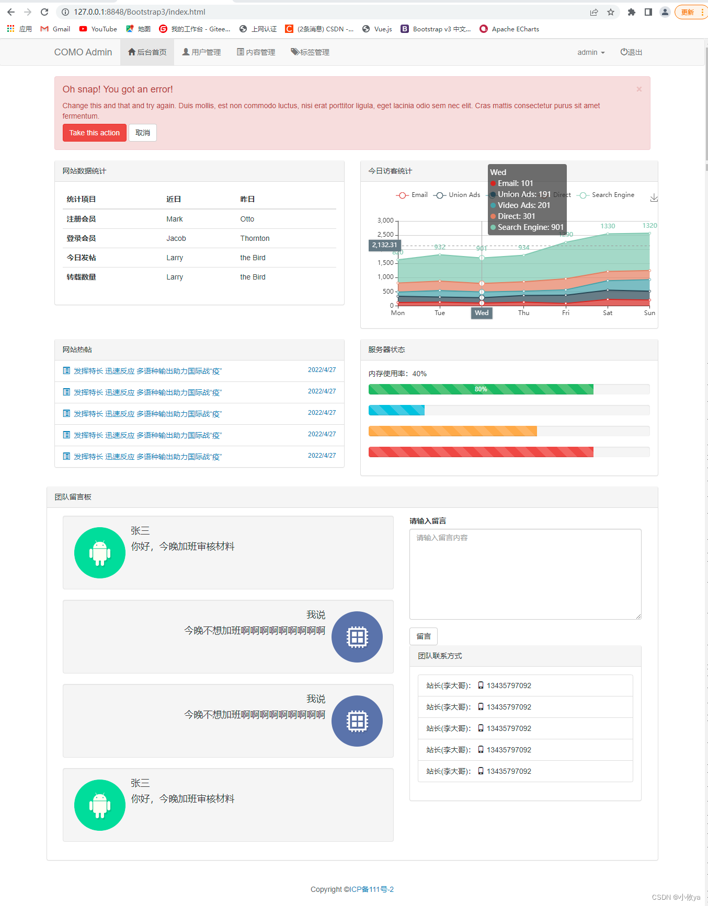The image size is (708, 906).
Task: Open the Gmail bookmark
Action: (x=55, y=29)
